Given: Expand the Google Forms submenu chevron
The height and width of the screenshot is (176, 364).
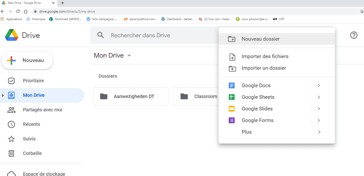Looking at the screenshot, I should (x=319, y=120).
